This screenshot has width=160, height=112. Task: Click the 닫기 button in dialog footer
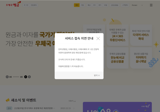(x=97, y=75)
